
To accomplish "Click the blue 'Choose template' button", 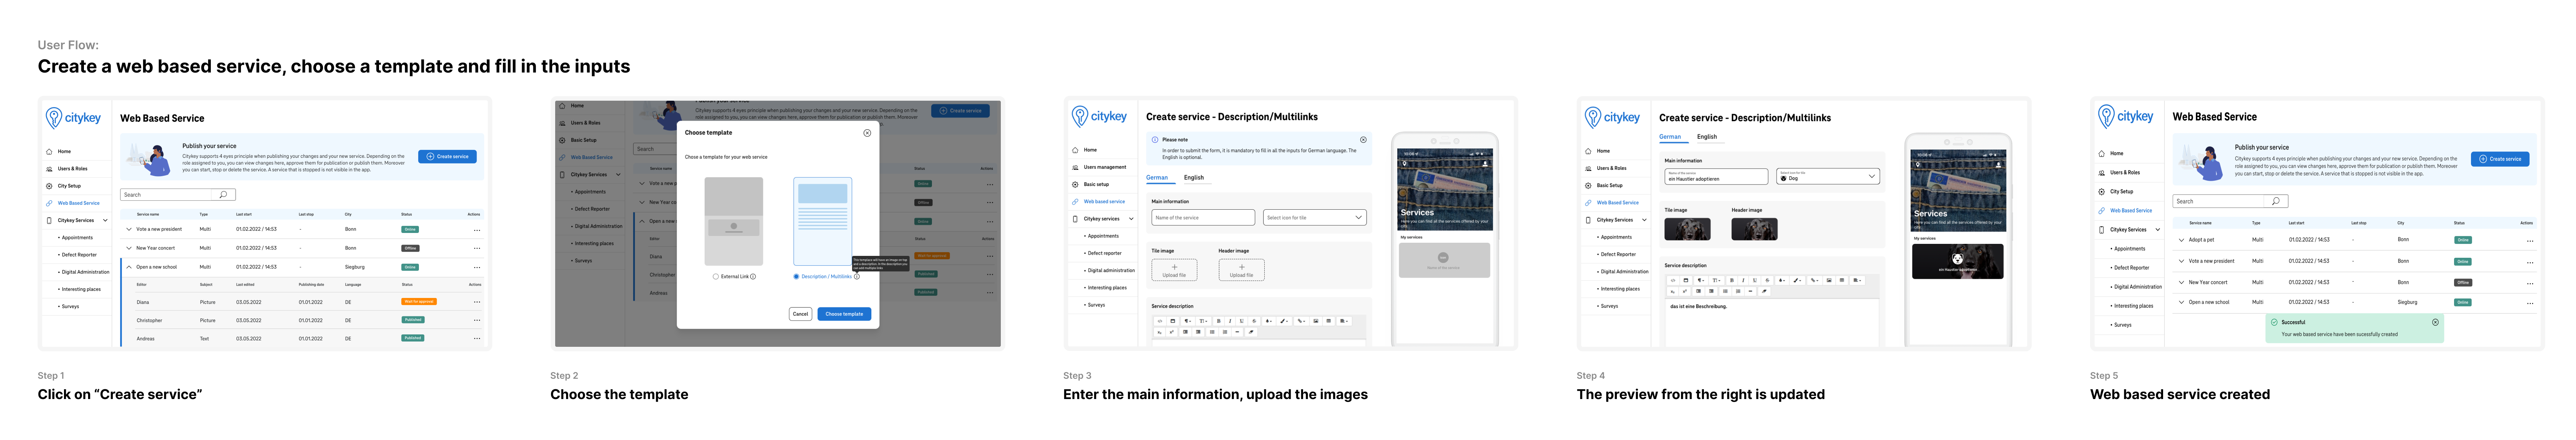I will point(844,313).
